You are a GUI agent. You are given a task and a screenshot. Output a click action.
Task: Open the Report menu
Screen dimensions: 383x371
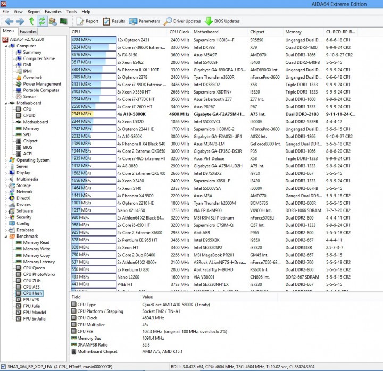pos(34,12)
